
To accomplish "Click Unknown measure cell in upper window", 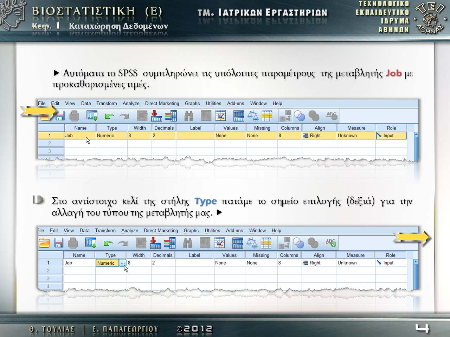I will pos(356,136).
